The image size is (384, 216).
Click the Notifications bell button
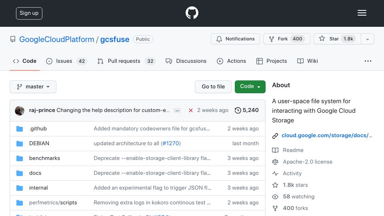[235, 39]
